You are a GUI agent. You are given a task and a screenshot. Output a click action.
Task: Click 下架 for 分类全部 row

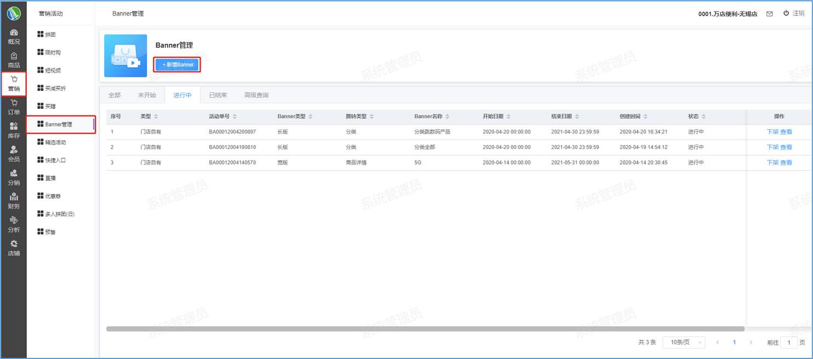pos(772,147)
